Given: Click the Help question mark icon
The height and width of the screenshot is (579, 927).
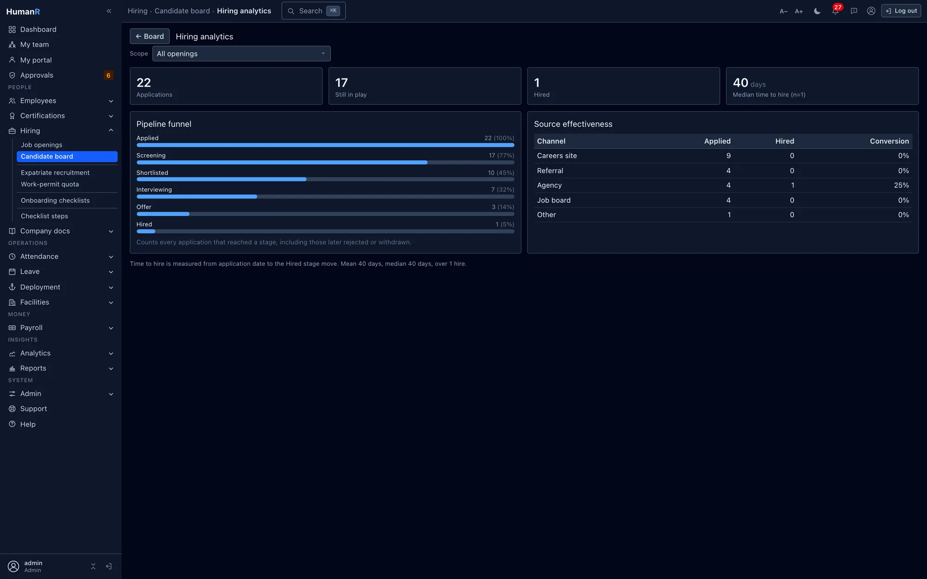Looking at the screenshot, I should point(12,424).
